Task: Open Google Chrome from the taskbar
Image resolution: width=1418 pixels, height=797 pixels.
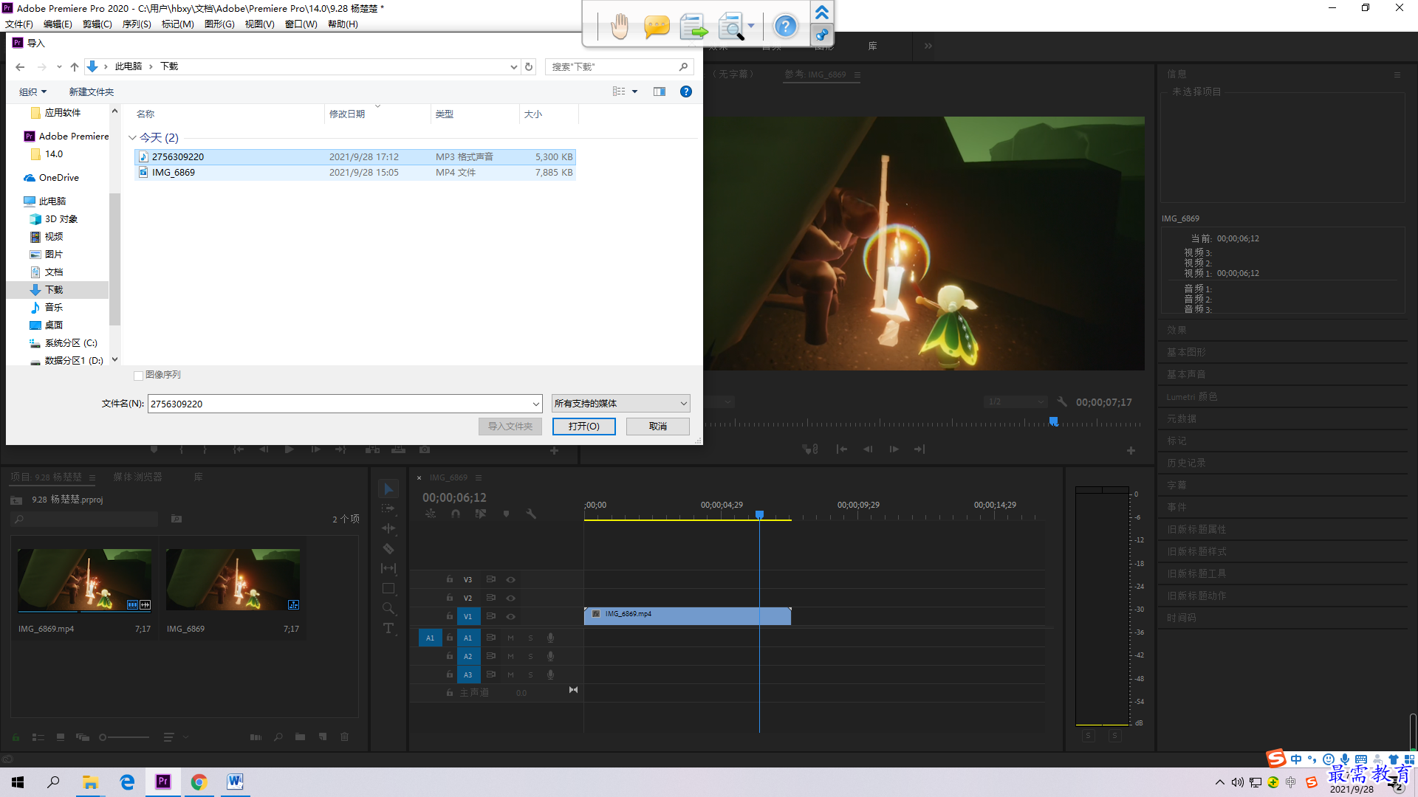Action: [199, 782]
